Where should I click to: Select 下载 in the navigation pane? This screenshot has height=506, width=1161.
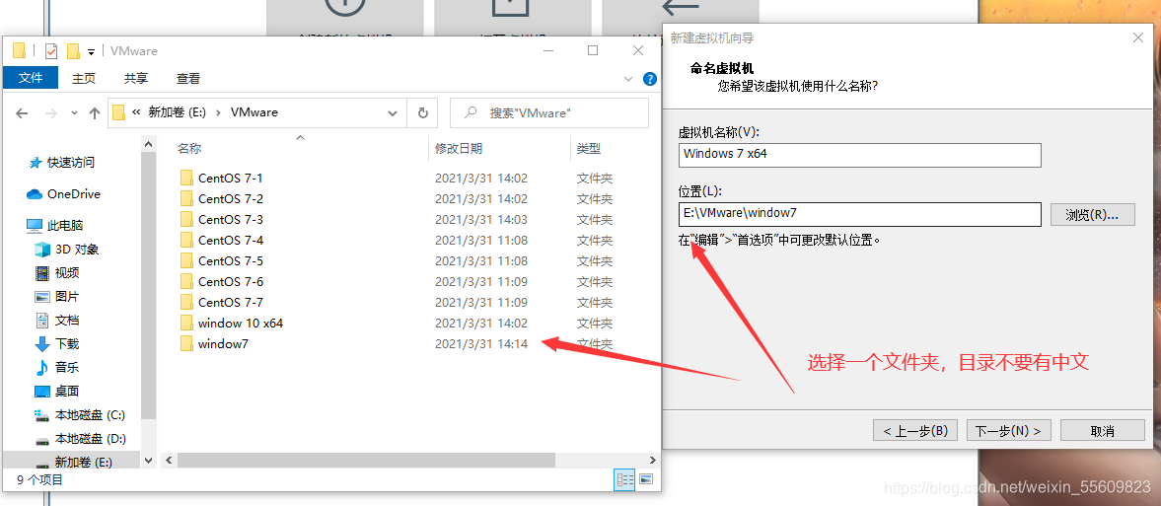[x=67, y=344]
